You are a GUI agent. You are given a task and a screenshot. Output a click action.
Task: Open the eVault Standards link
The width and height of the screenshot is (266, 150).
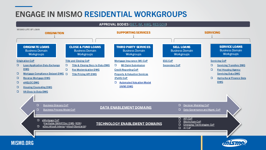(76, 126)
